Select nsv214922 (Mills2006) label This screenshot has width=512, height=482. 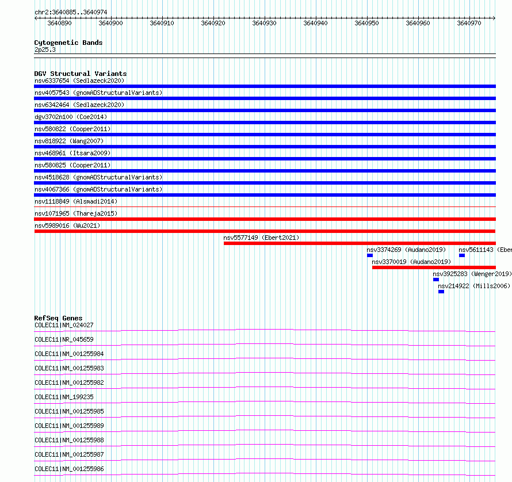(474, 286)
